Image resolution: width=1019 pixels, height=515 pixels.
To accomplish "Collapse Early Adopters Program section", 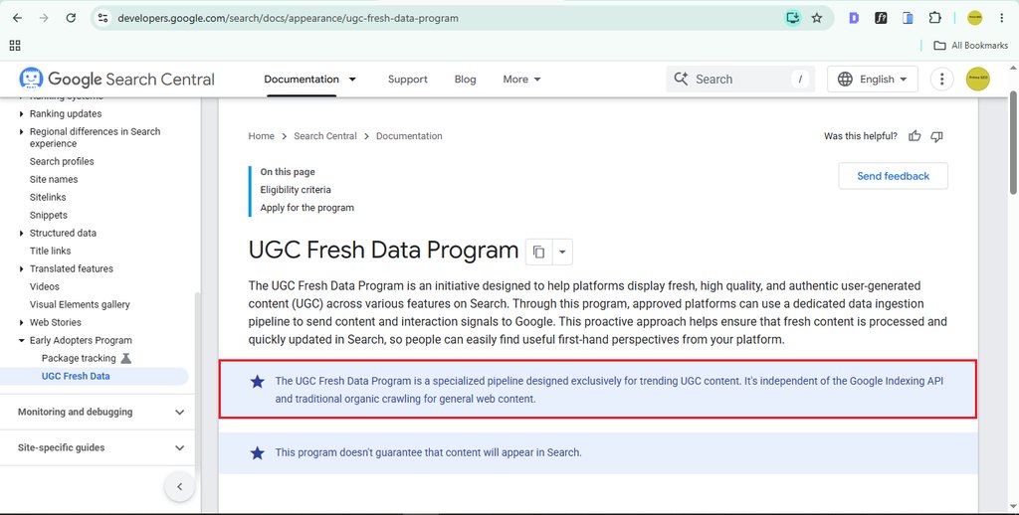I will [x=22, y=340].
